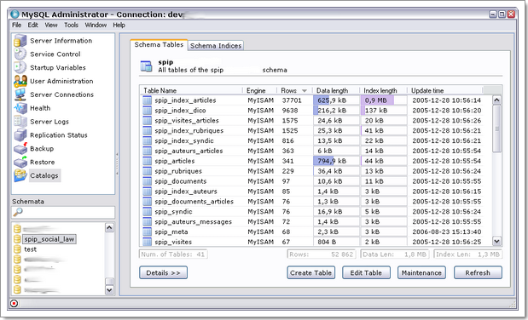Viewport: 528px width, 320px height.
Task: Click the Refresh button
Action: 478,272
